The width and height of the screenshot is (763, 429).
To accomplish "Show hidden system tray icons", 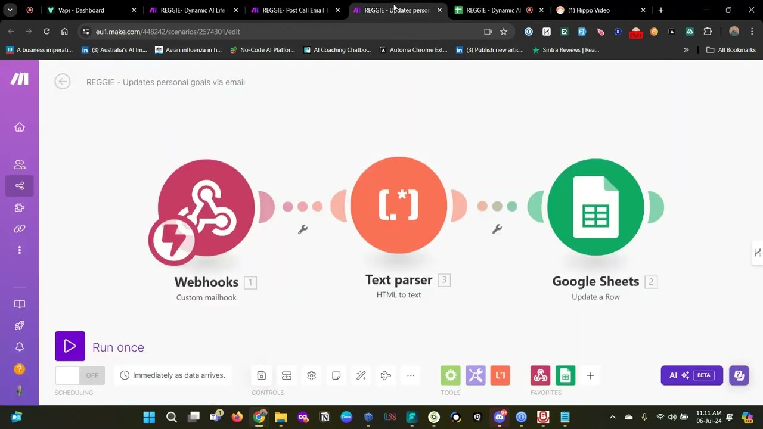I will tap(612, 417).
